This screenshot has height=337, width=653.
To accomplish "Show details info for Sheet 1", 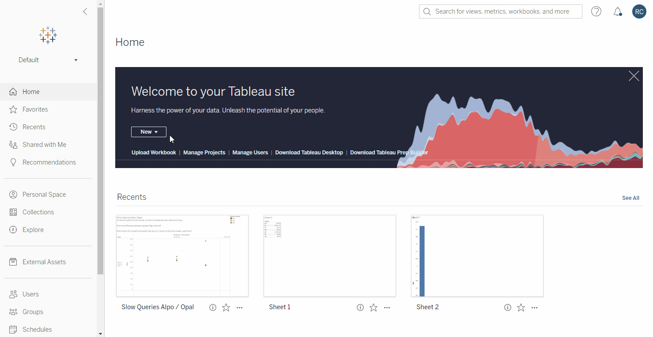I will pyautogui.click(x=360, y=307).
